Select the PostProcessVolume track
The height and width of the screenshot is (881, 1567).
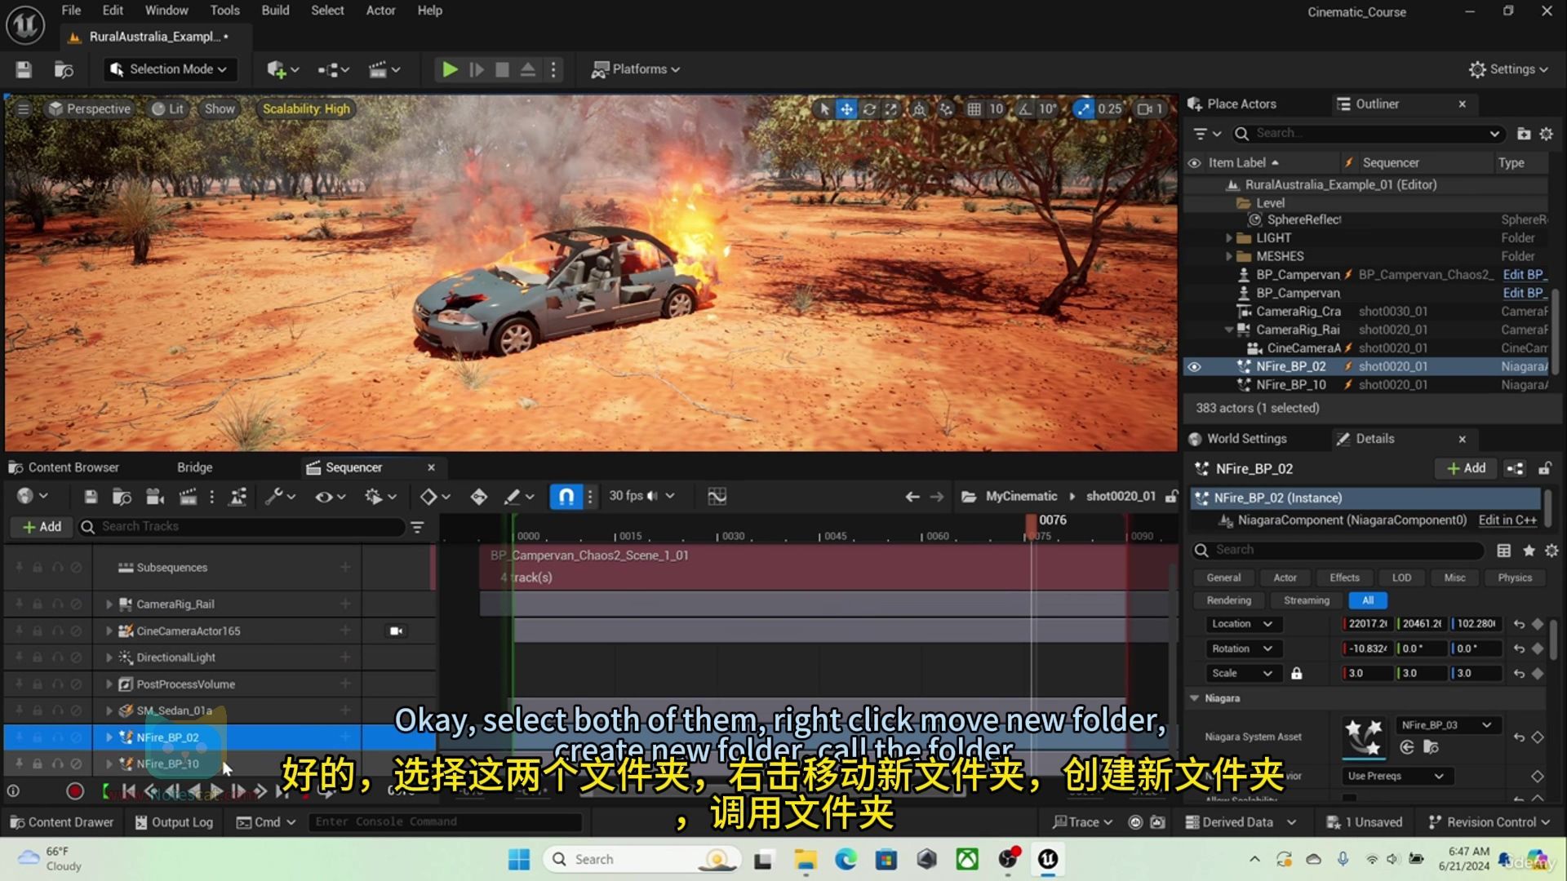185,684
